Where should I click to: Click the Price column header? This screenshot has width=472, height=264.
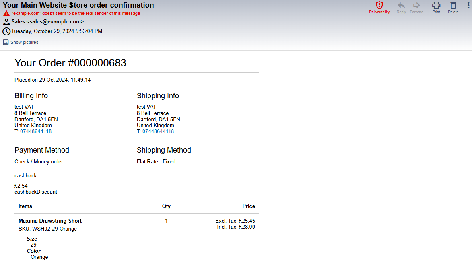[248, 206]
